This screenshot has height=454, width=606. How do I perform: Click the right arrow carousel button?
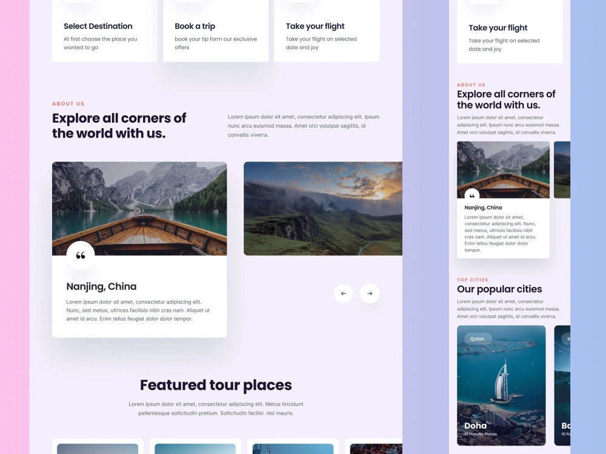pos(370,294)
